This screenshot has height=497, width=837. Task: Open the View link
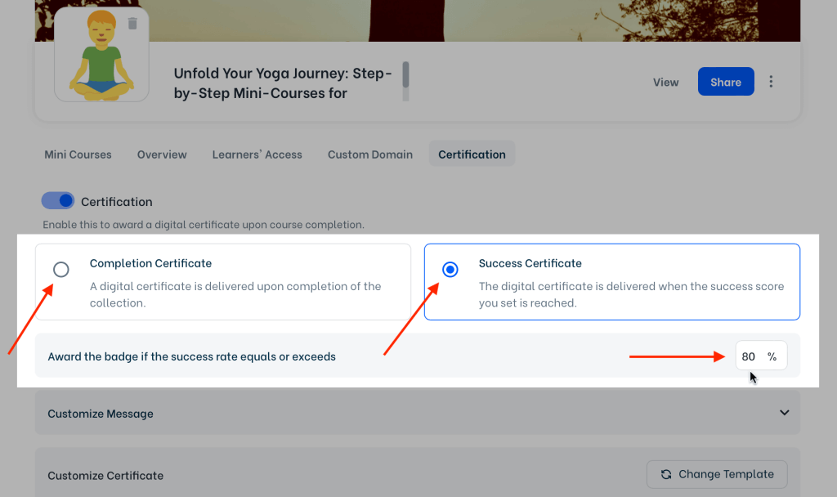click(x=665, y=82)
